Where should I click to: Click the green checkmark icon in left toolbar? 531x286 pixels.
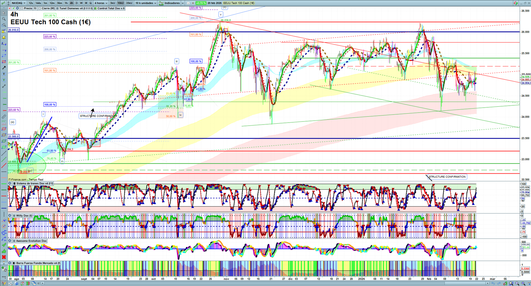pos(4,245)
